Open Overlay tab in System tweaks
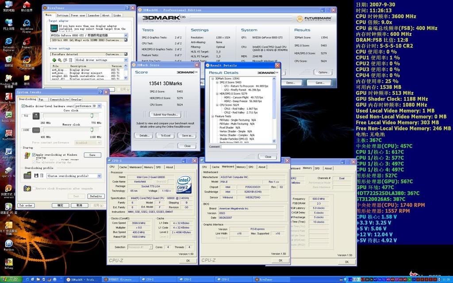This screenshot has height=283, width=453. pos(76,99)
